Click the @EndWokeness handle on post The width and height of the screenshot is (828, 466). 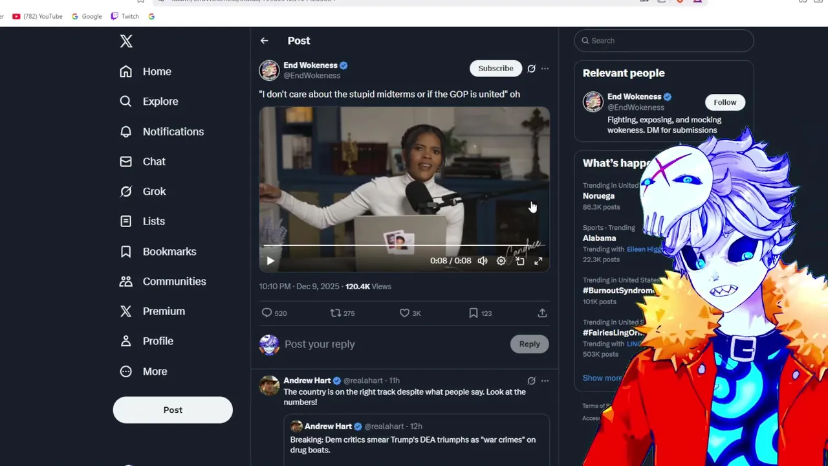click(x=312, y=76)
